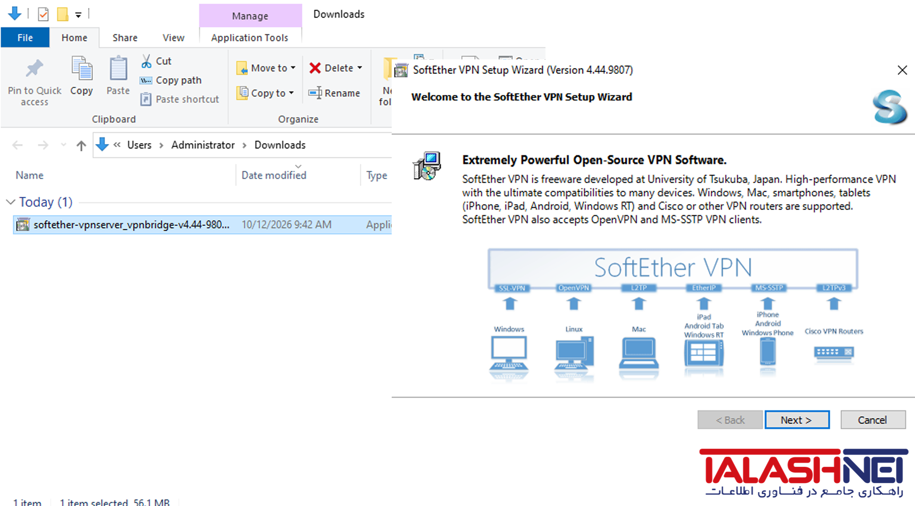The height and width of the screenshot is (506, 915).
Task: Close the SoftEther VPN Setup Wizard
Action: (902, 71)
